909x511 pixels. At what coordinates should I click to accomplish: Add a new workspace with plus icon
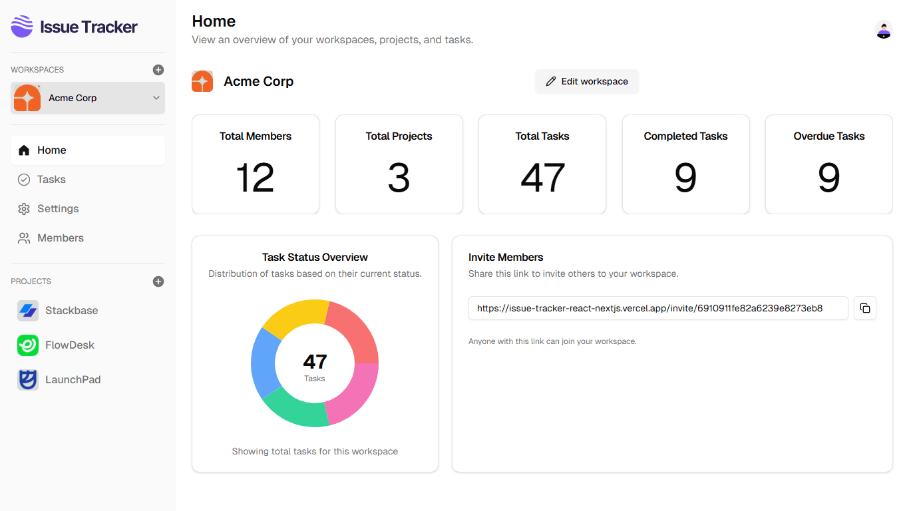click(158, 70)
